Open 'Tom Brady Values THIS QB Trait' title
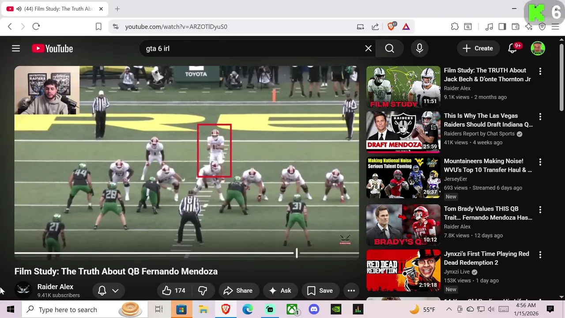565x318 pixels. click(x=488, y=213)
